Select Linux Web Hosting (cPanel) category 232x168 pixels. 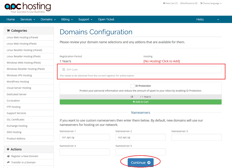click(29, 37)
